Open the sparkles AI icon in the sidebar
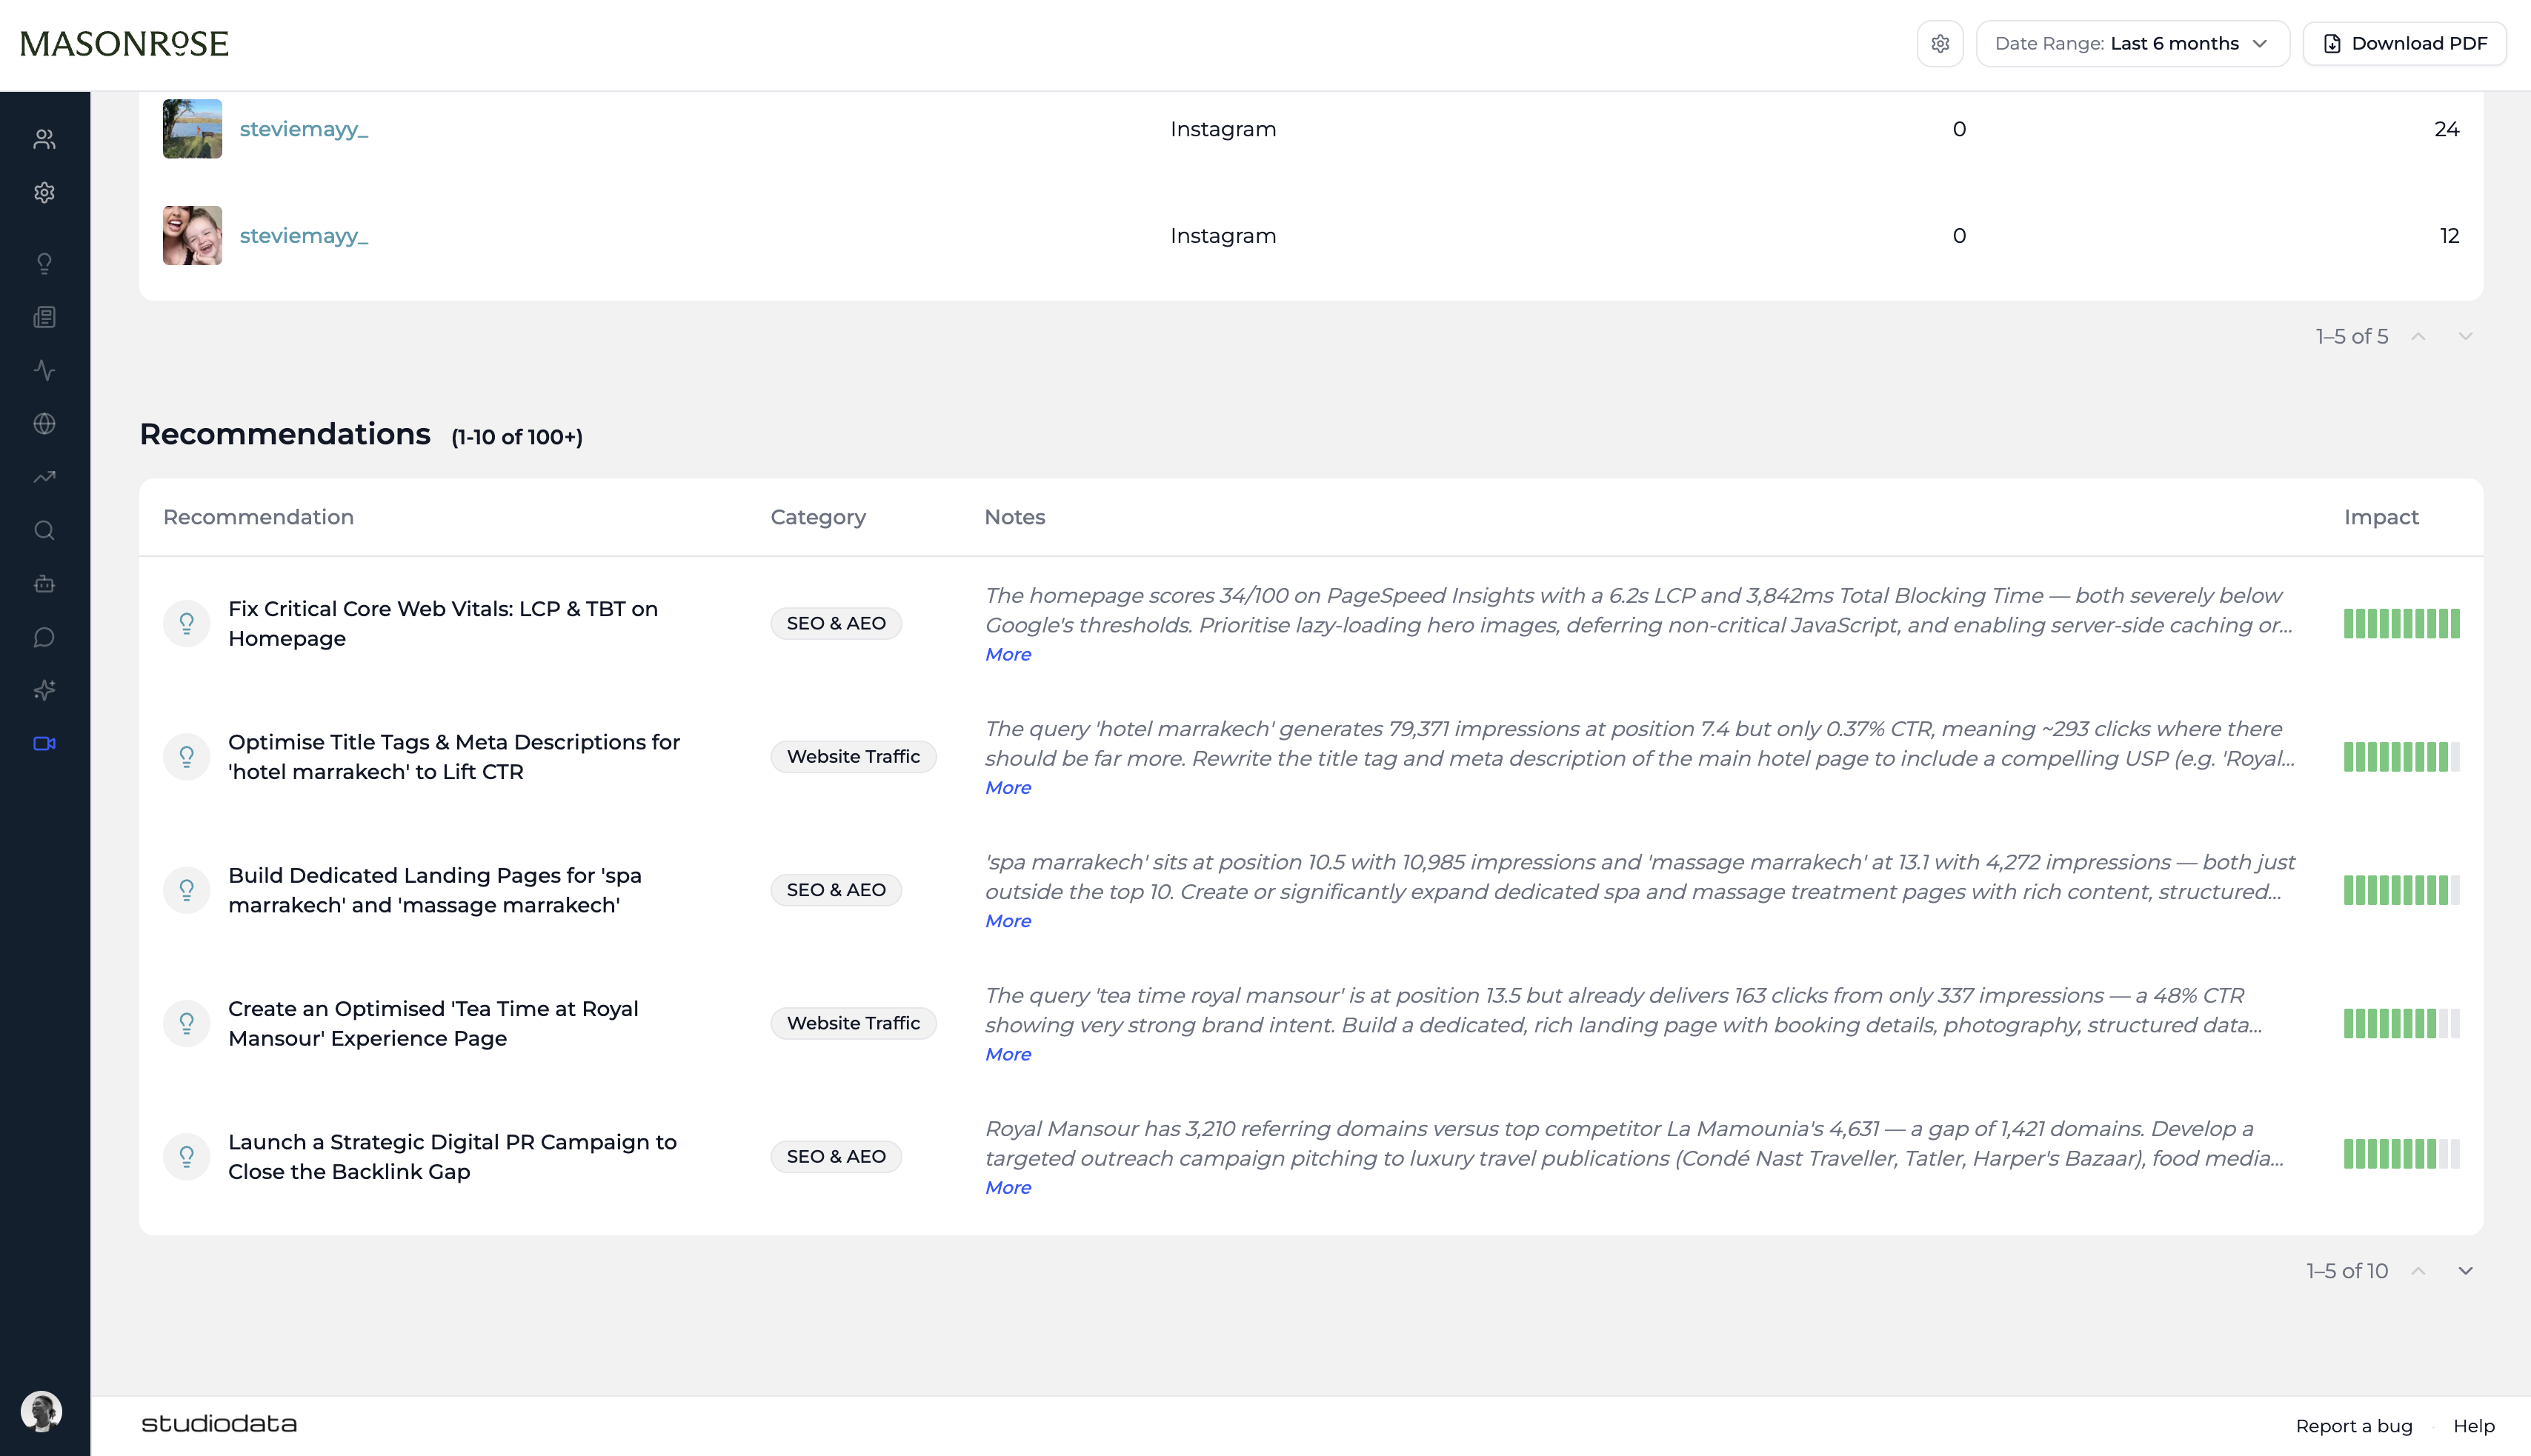 pyautogui.click(x=44, y=690)
